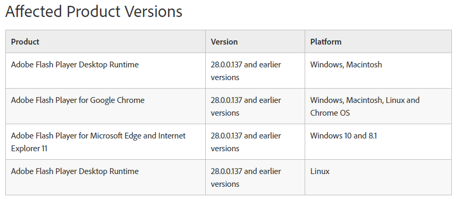Click version 28.0.0.137 in the Google Chrome row
Viewport: 462px width, 199px height.
226,100
